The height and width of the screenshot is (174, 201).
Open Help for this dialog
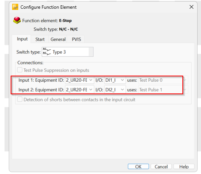184,166
